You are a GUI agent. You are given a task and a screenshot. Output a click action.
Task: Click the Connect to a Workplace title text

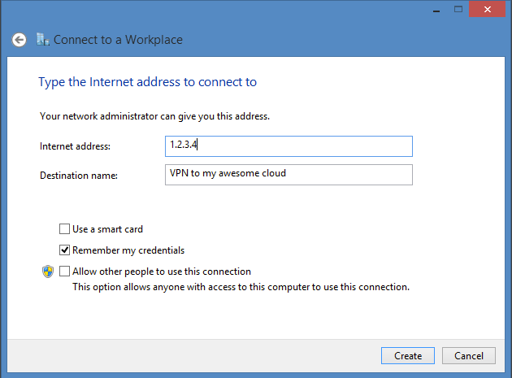119,40
